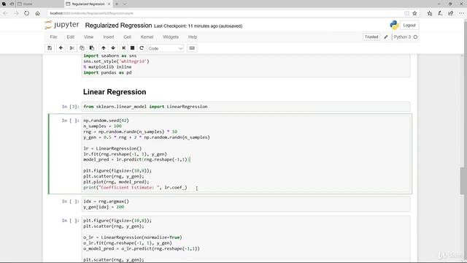This screenshot has width=467, height=263.
Task: Click the print Coefficient Estimate line
Action: tap(135, 188)
